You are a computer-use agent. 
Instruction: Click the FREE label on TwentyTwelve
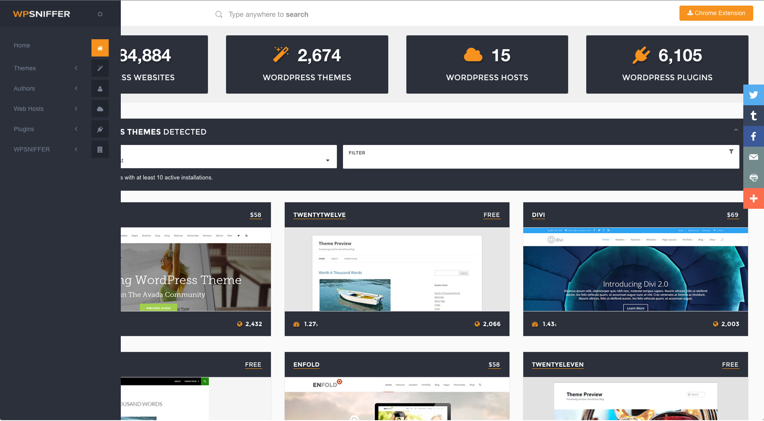click(x=492, y=215)
